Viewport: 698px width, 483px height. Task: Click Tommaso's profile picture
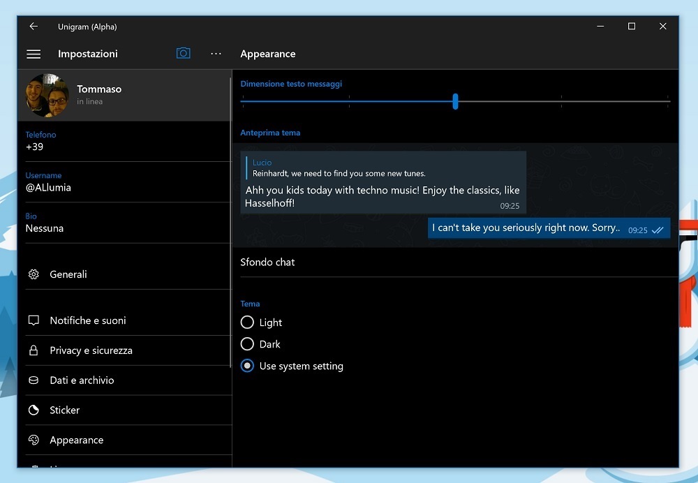coord(47,95)
